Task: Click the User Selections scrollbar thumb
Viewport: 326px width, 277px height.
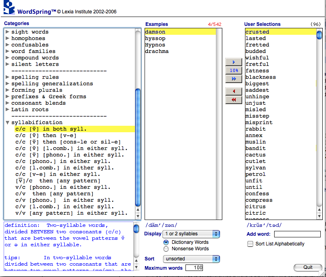Action: (x=319, y=35)
